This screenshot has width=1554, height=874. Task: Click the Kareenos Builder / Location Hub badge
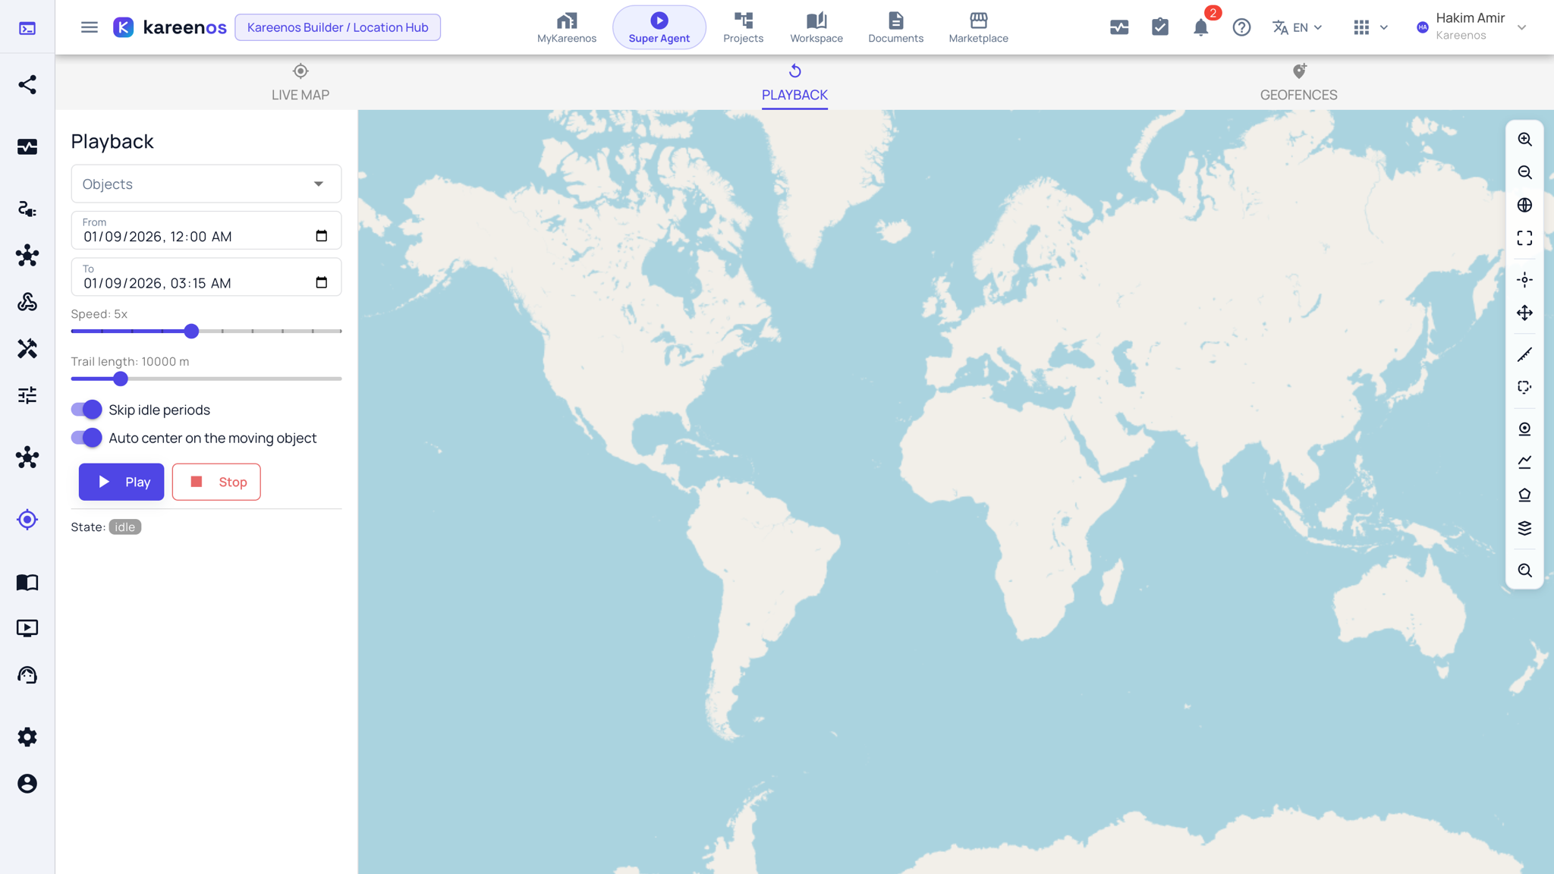coord(338,27)
